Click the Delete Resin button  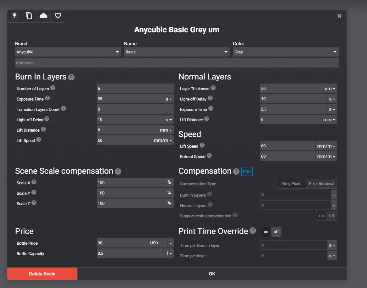pos(42,274)
